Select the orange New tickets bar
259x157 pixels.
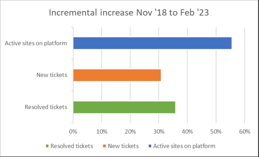(x=117, y=75)
